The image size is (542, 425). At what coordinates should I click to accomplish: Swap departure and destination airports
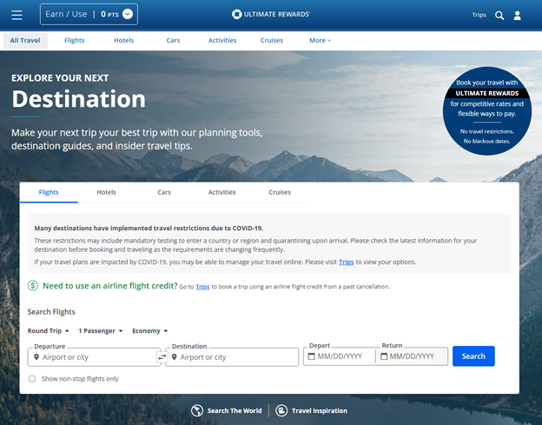(x=162, y=357)
